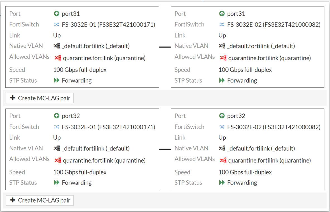Click the lower Create MC-LAG pair button
This screenshot has height=212, width=330.
point(39,200)
